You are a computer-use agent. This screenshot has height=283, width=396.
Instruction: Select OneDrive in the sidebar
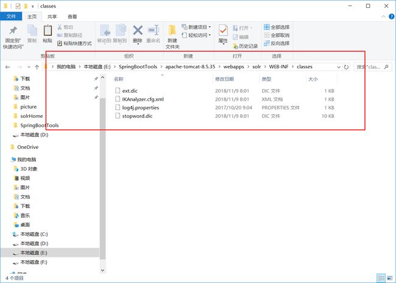point(28,147)
